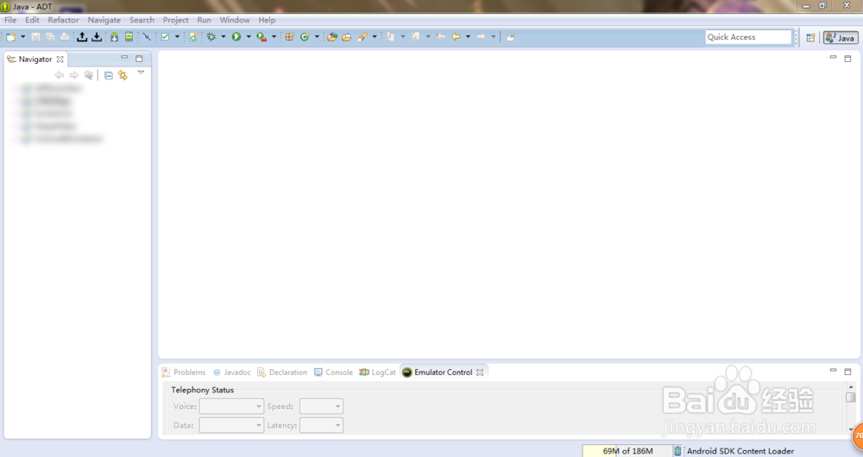Click the Search flashlight icon
Viewport: 863px width, 457px height.
click(362, 37)
